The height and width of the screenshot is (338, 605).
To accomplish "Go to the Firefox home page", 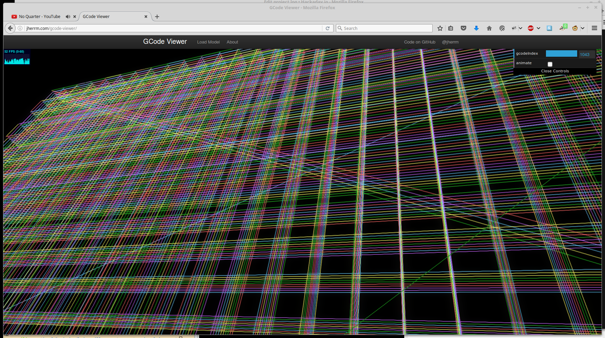I will 489,28.
